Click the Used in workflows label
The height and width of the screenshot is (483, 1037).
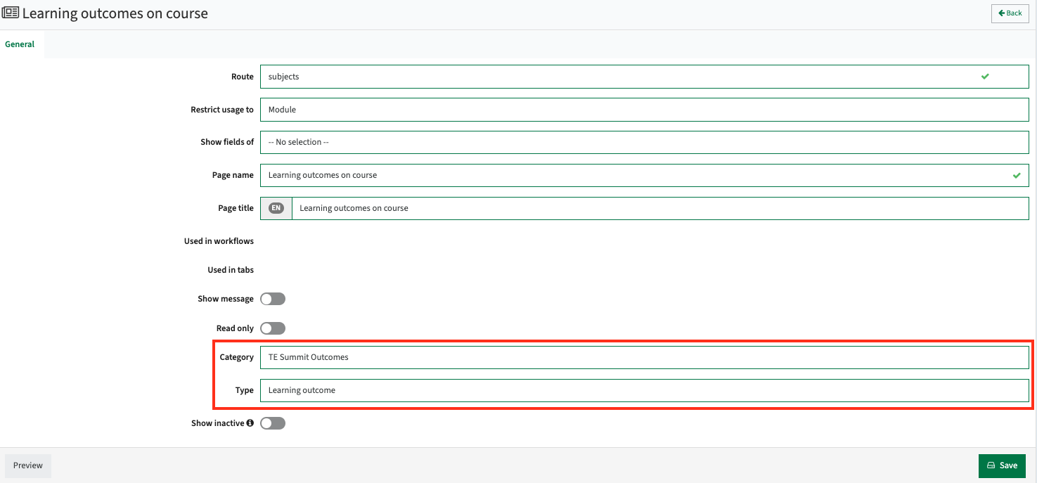(219, 241)
